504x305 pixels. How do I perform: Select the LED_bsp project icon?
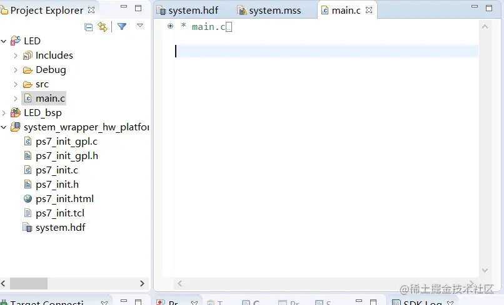click(16, 112)
